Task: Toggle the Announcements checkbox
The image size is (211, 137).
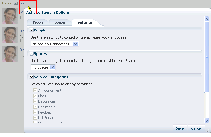Action: (35, 90)
